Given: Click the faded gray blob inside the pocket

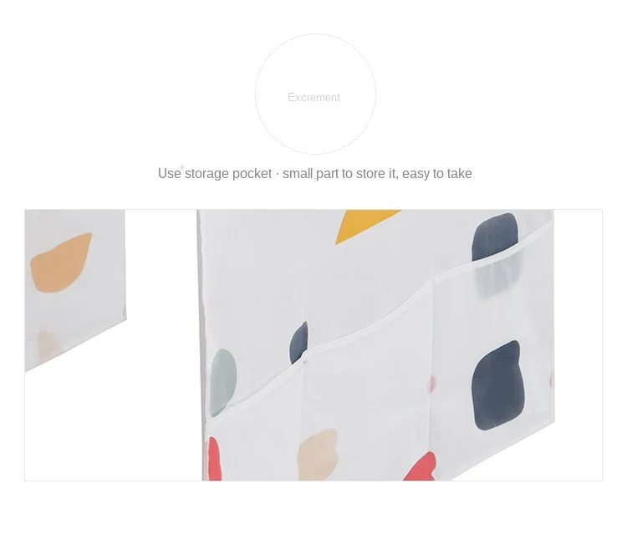Looking at the screenshot, I should coord(497,276).
